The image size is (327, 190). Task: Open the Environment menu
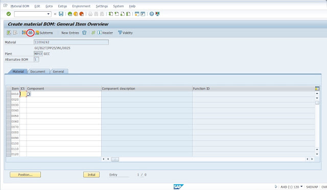point(81,6)
